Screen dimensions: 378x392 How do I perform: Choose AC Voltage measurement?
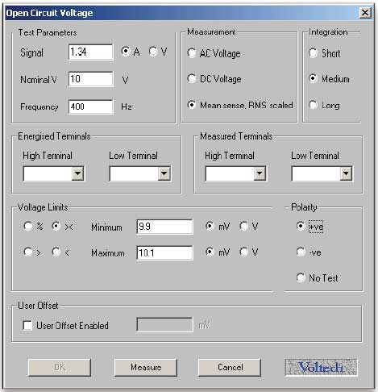click(x=192, y=53)
